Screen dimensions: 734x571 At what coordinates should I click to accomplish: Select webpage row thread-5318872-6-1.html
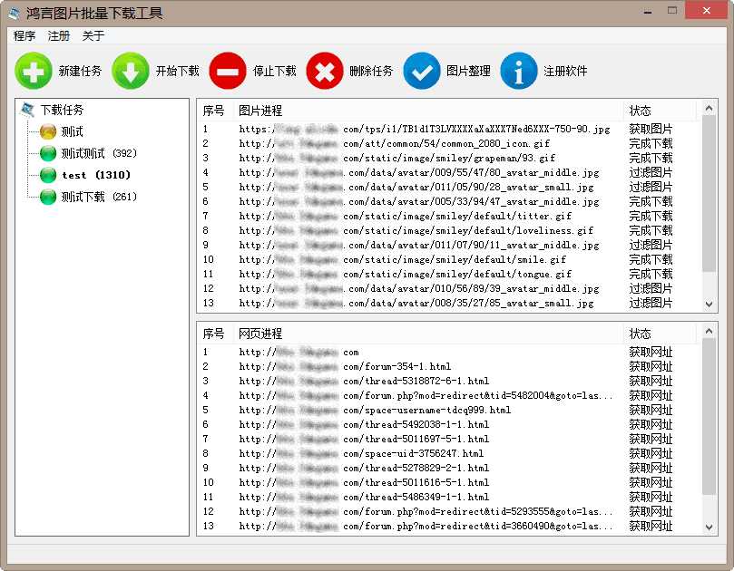449,382
